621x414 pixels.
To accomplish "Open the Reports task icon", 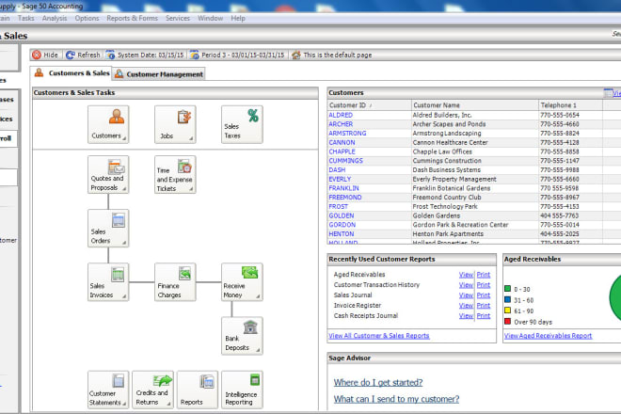I will coord(198,390).
